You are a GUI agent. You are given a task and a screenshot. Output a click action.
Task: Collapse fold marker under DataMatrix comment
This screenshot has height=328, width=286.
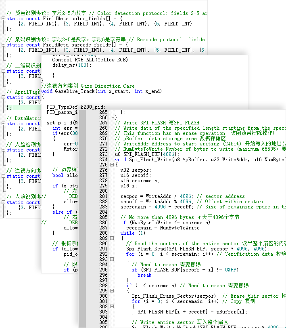click(4, 124)
